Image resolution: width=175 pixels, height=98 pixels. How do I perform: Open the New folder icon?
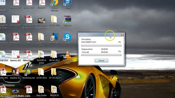point(41,90)
